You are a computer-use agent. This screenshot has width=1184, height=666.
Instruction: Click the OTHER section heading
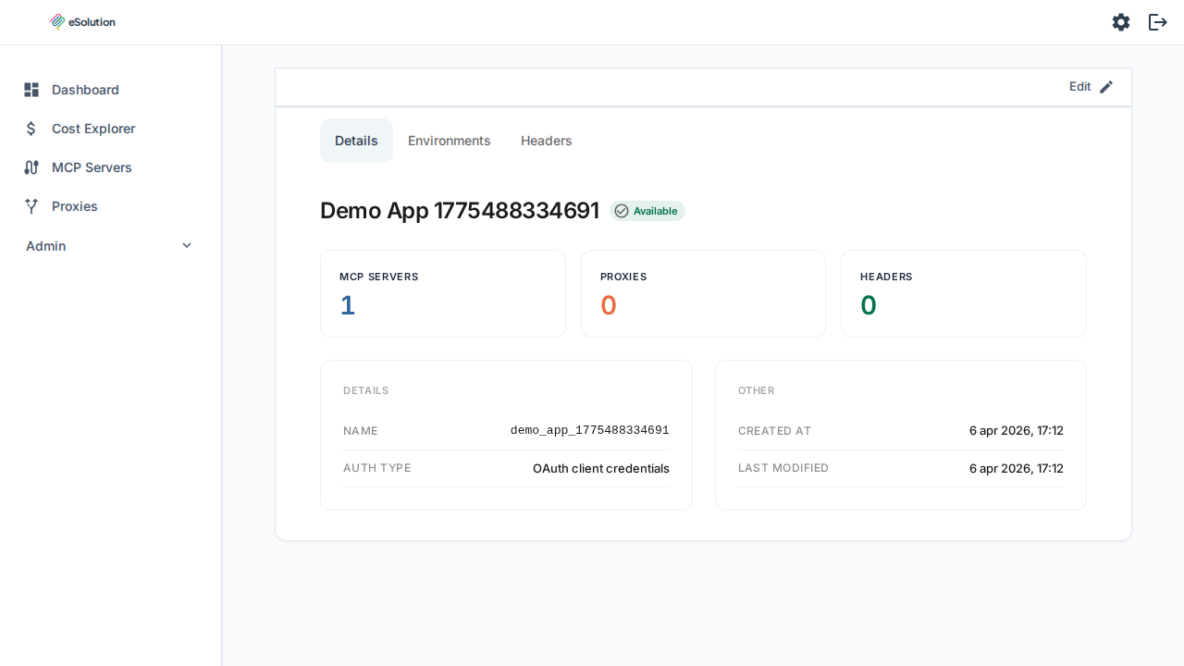click(x=757, y=390)
